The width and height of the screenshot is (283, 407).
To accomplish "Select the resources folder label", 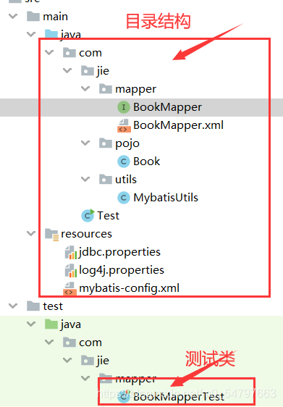I will 86,234.
